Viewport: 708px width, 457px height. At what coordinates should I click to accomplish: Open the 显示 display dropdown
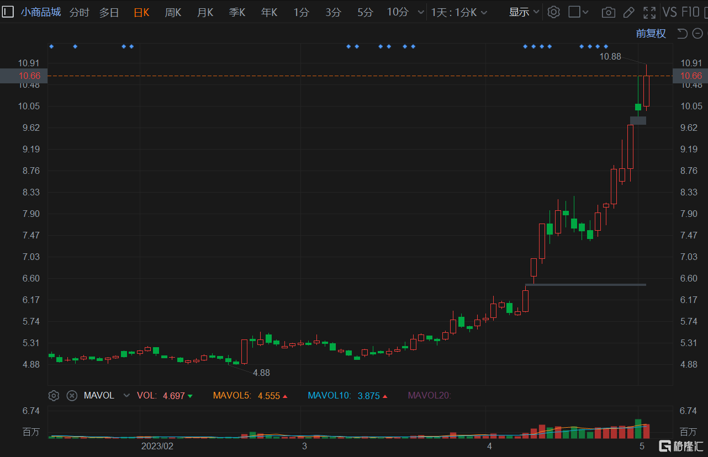coord(524,12)
